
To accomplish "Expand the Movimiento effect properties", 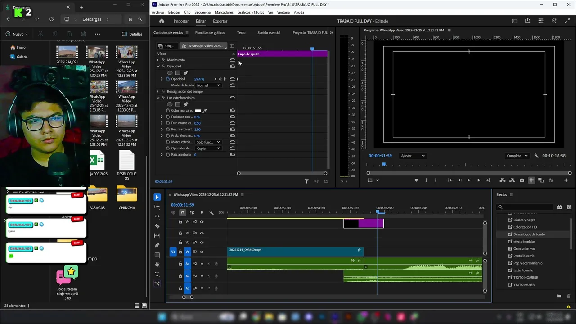I will [157, 60].
